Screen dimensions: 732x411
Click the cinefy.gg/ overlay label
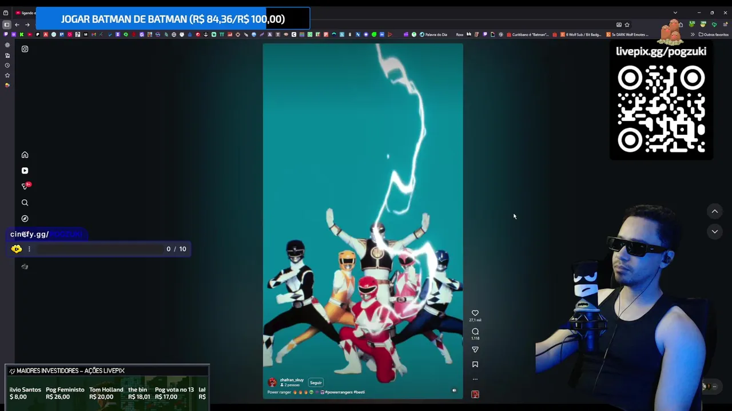pyautogui.click(x=29, y=234)
